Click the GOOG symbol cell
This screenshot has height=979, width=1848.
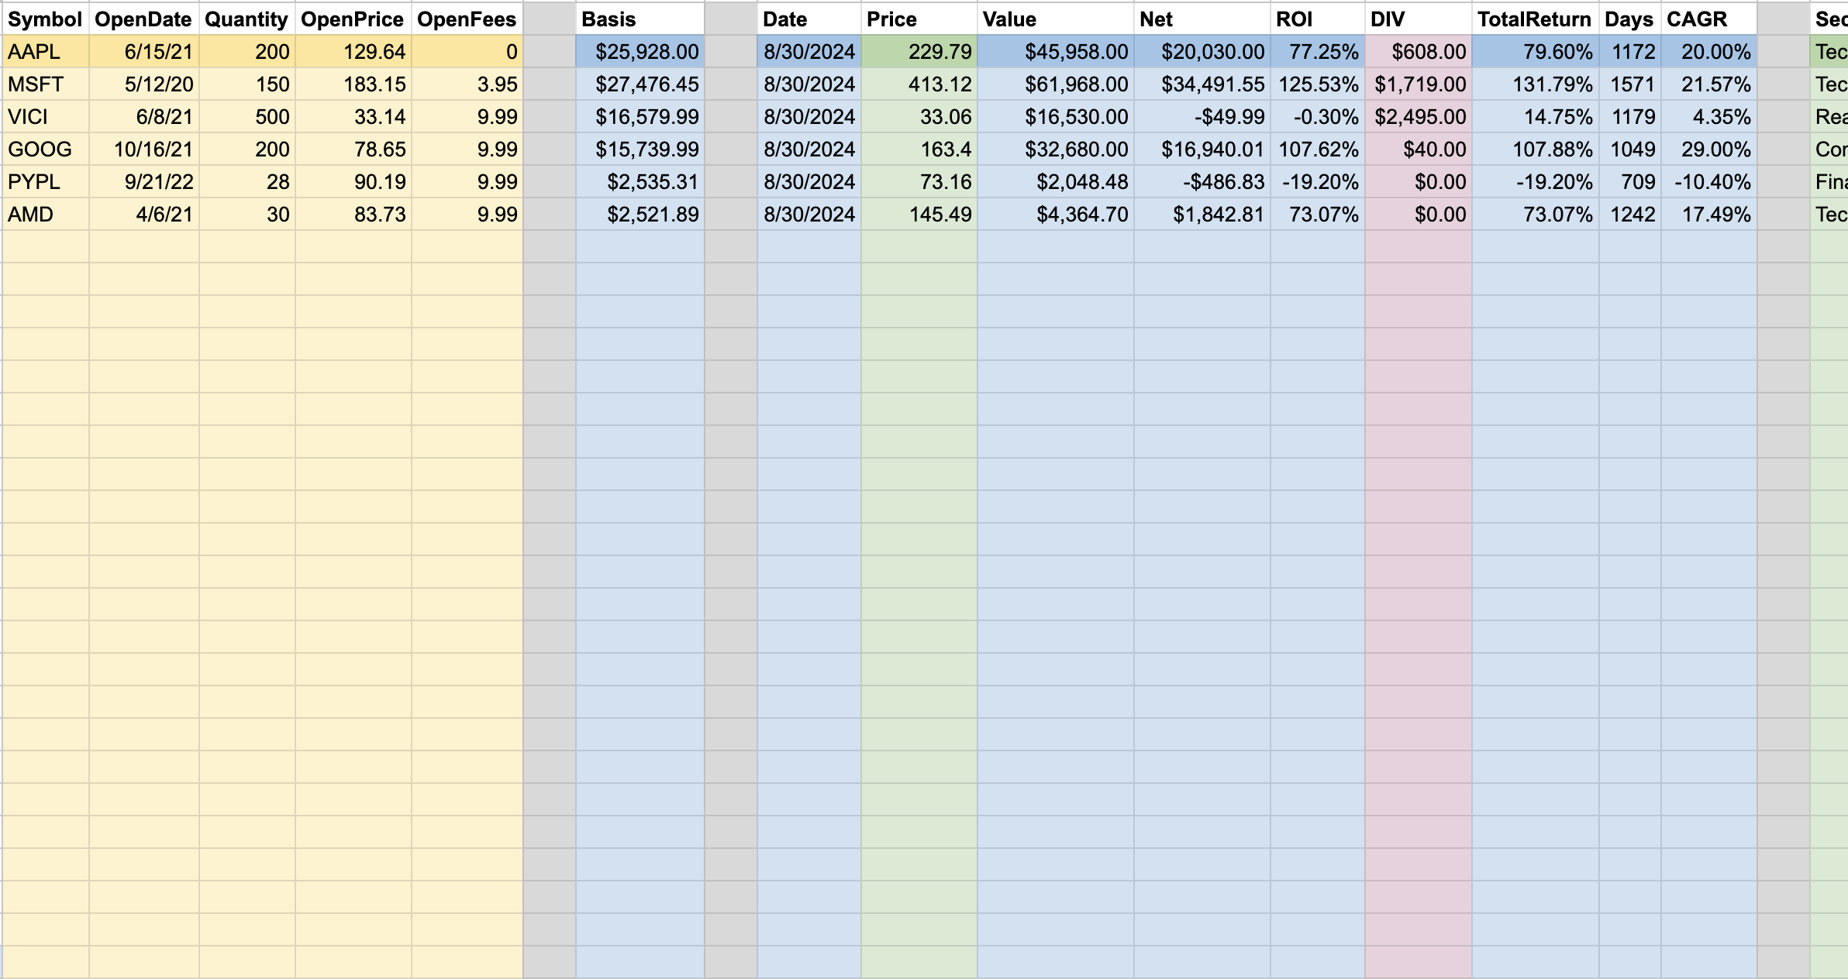[46, 149]
